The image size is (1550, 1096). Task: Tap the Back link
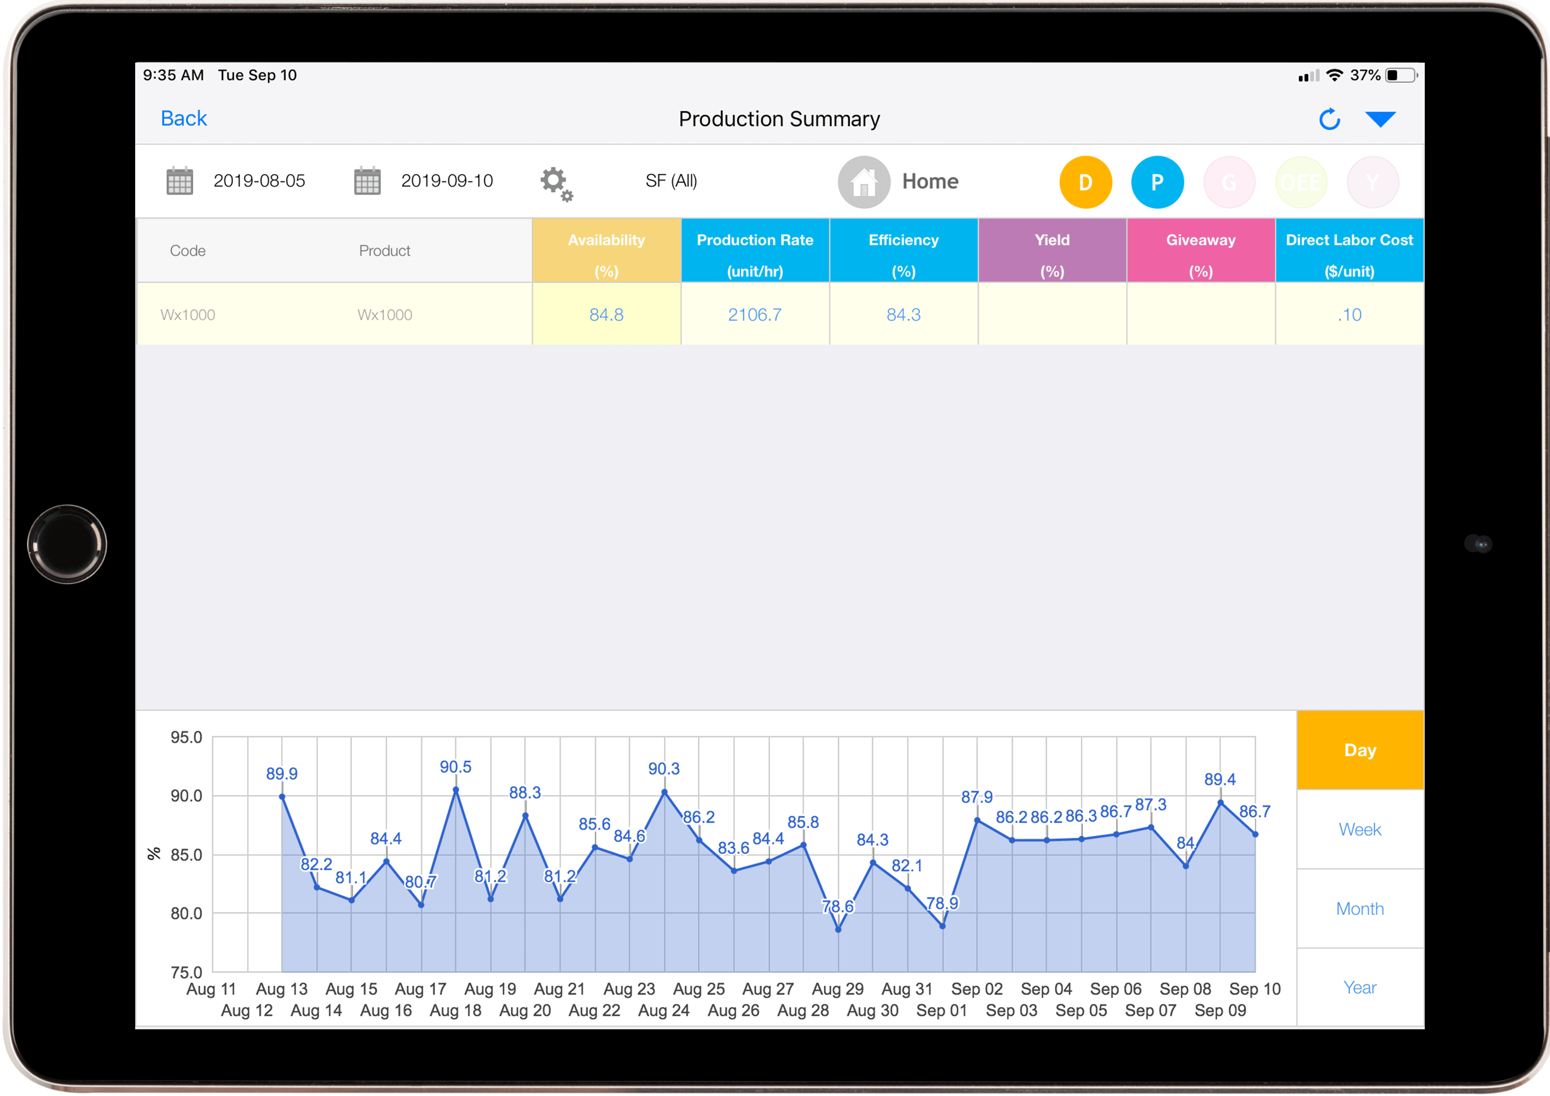184,118
